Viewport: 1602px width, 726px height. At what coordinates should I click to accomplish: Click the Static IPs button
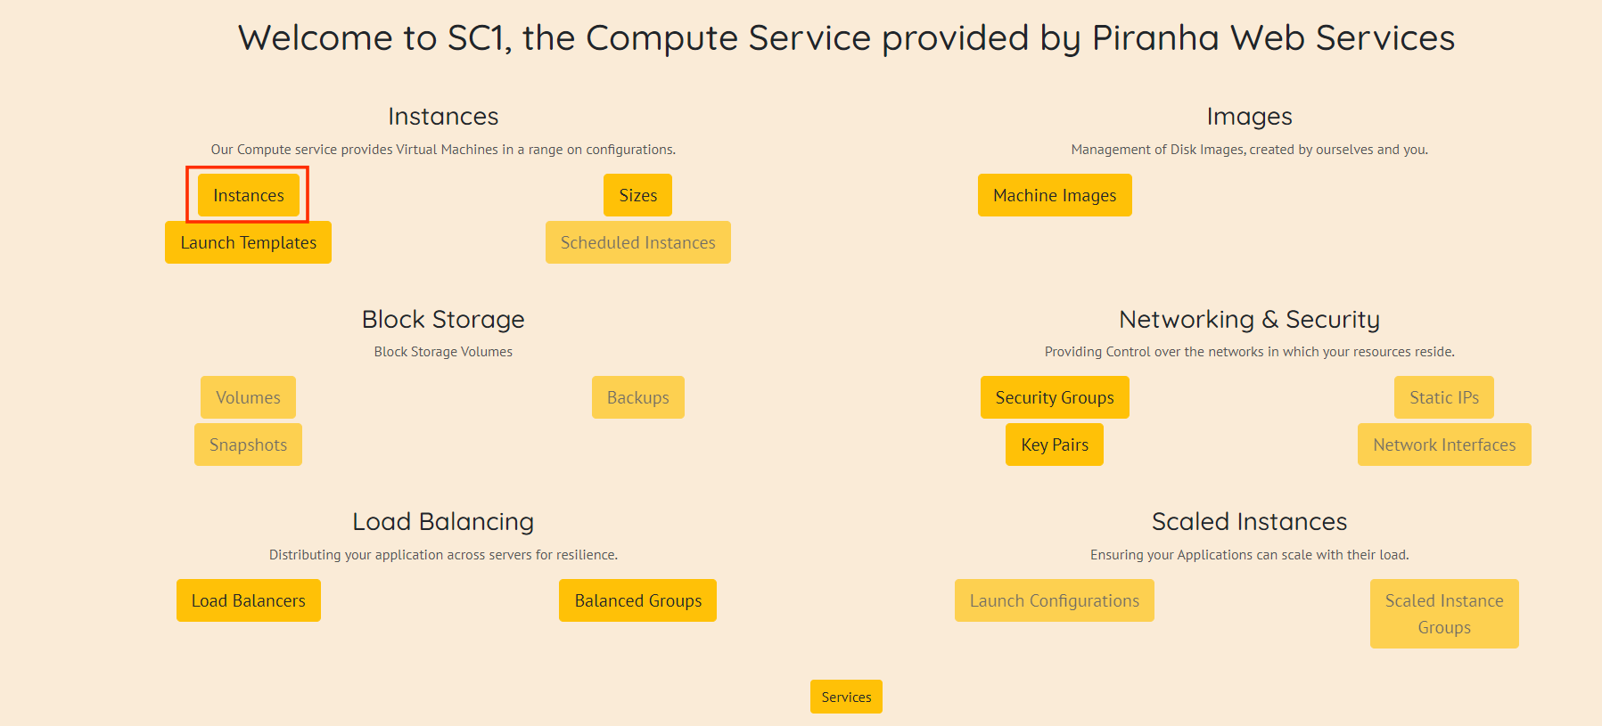(x=1443, y=397)
